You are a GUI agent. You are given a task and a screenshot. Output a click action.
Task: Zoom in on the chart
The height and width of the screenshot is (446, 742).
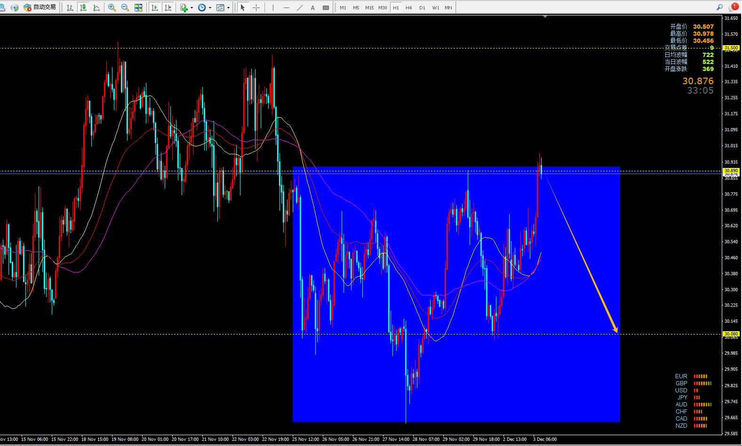[x=112, y=8]
